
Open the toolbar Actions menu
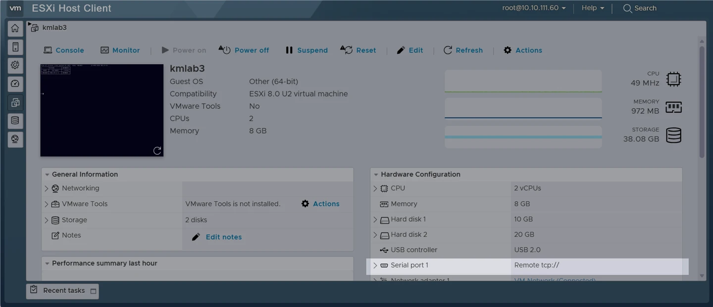click(523, 50)
